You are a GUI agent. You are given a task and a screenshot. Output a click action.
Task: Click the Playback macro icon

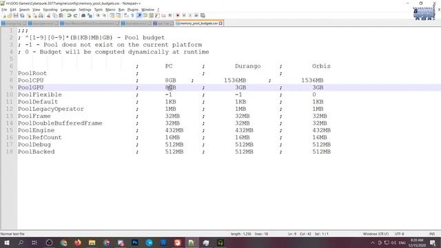point(190,16)
